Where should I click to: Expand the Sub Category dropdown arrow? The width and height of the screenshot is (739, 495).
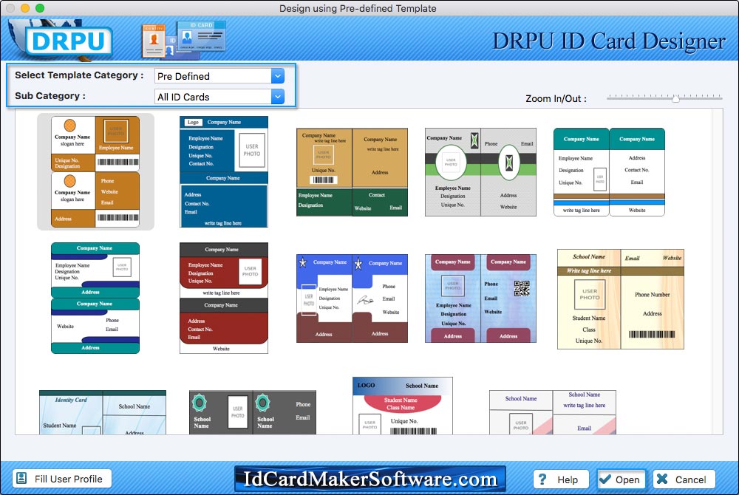[278, 97]
